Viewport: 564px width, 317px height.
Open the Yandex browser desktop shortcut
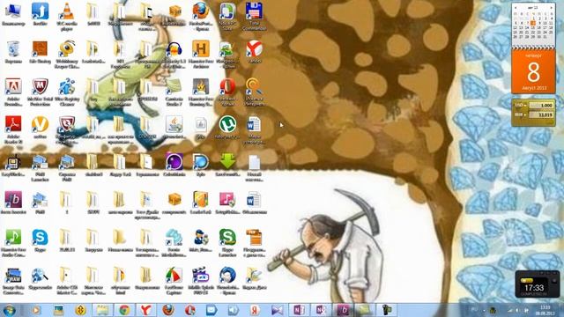(x=254, y=51)
